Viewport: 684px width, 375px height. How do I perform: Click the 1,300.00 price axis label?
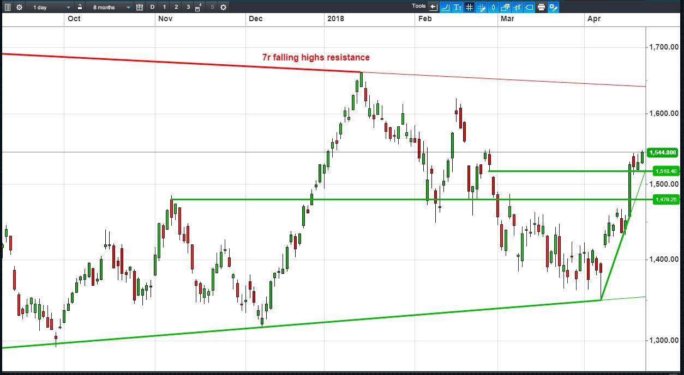coord(664,340)
